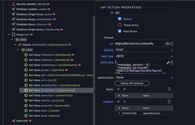Click the Url field with dev.bronid.com
The height and width of the screenshot is (125, 195).
140,44
